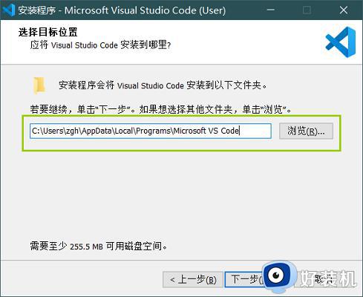Click the 安装程序会将 Visual Studio Code folder sentence

(x=163, y=85)
